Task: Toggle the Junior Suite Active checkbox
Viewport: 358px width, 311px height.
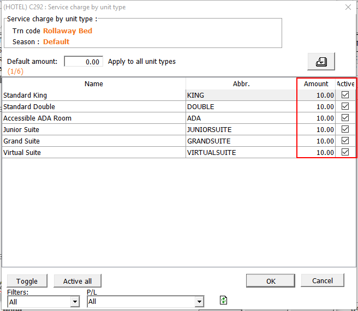Action: pos(345,129)
